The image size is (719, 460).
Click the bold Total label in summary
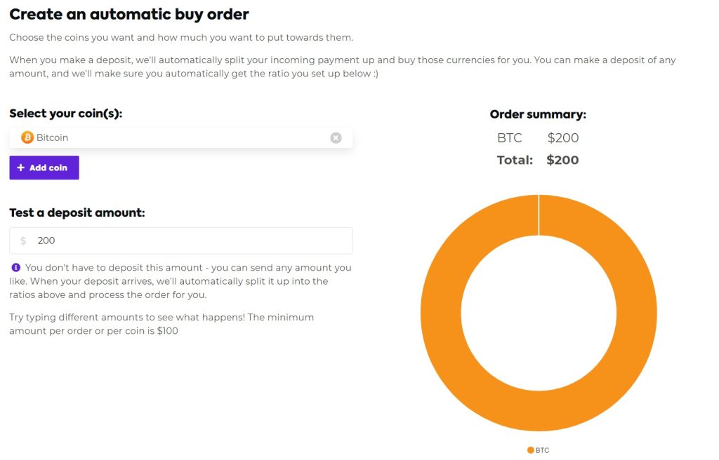(x=515, y=160)
